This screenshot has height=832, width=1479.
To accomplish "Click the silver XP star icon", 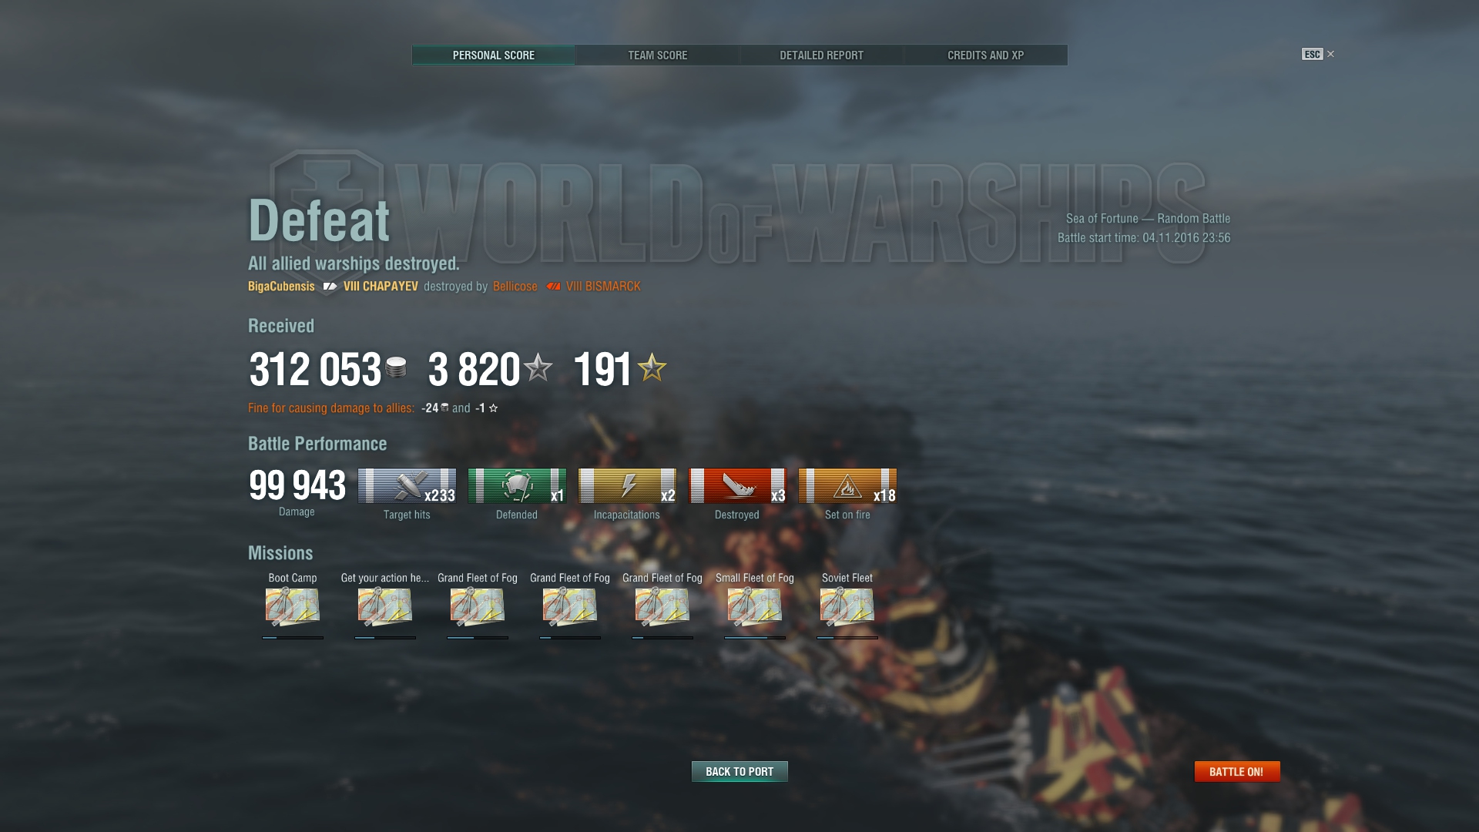I will [x=538, y=367].
